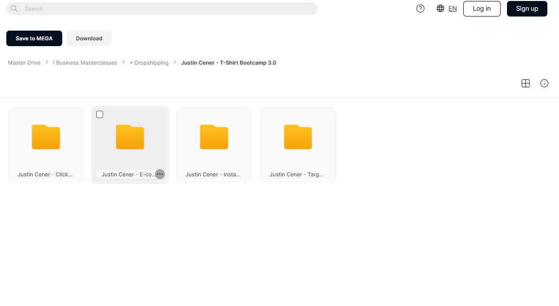
Task: Click the 'Justin Cener - Insta...' label
Action: pos(213,174)
